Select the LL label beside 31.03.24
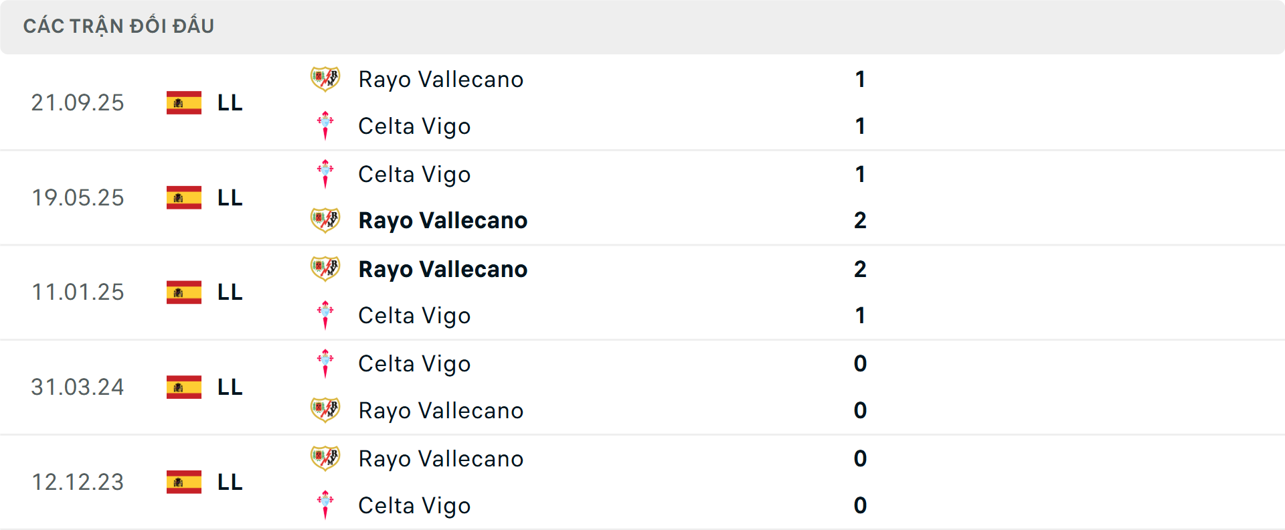This screenshot has width=1285, height=530. 229,387
